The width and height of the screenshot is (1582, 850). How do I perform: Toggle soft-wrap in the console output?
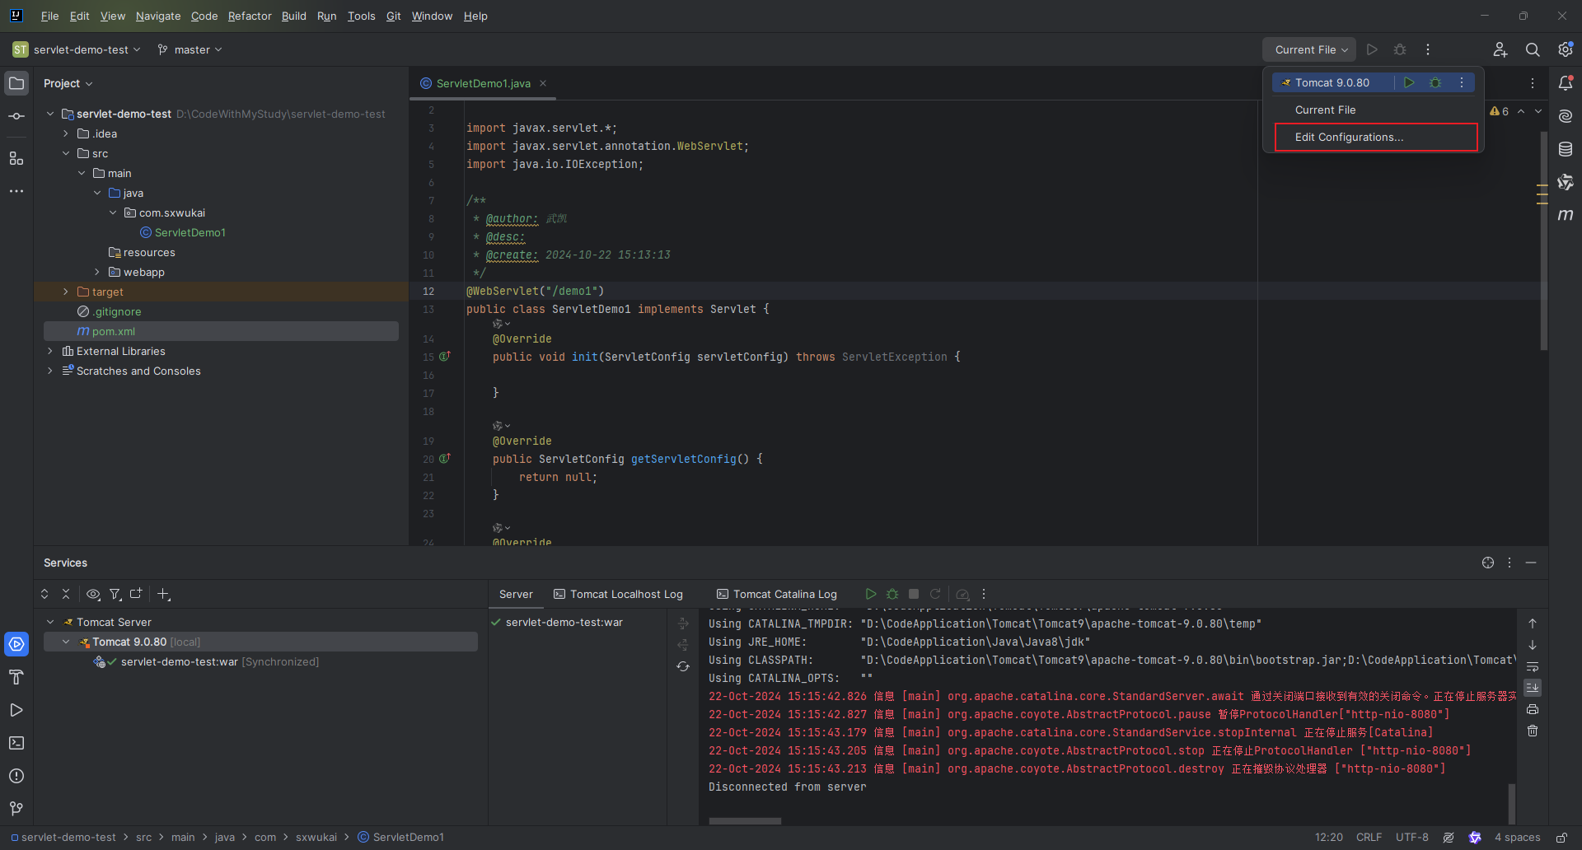1533,666
